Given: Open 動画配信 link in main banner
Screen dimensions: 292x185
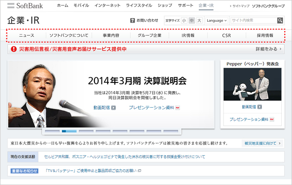Looking at the screenshot, I should [102, 108].
